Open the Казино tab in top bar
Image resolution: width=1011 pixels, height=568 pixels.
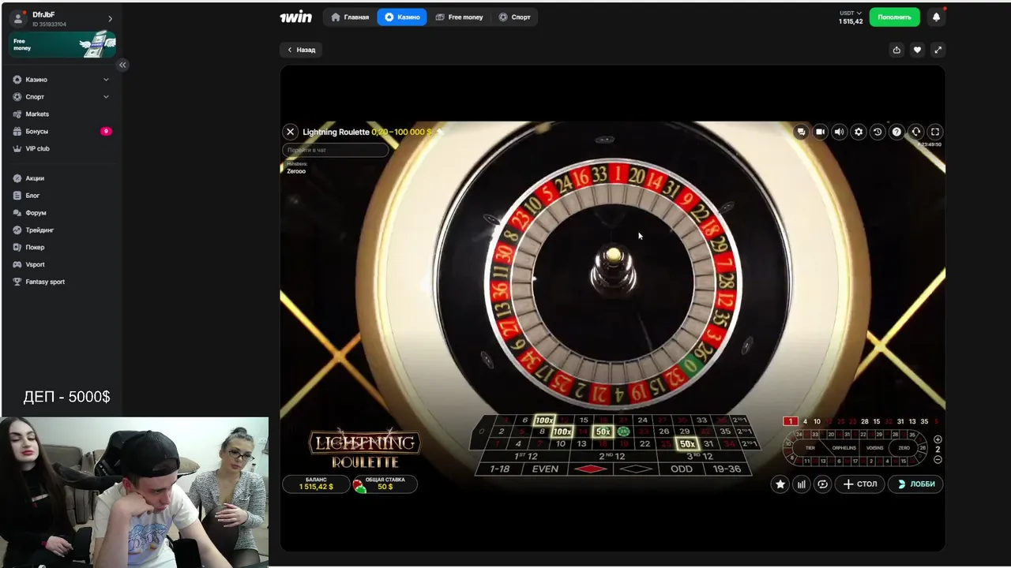402,17
